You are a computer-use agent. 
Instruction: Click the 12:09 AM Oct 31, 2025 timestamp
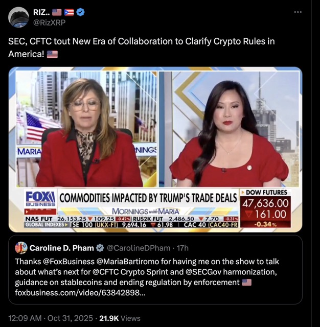[51, 318]
